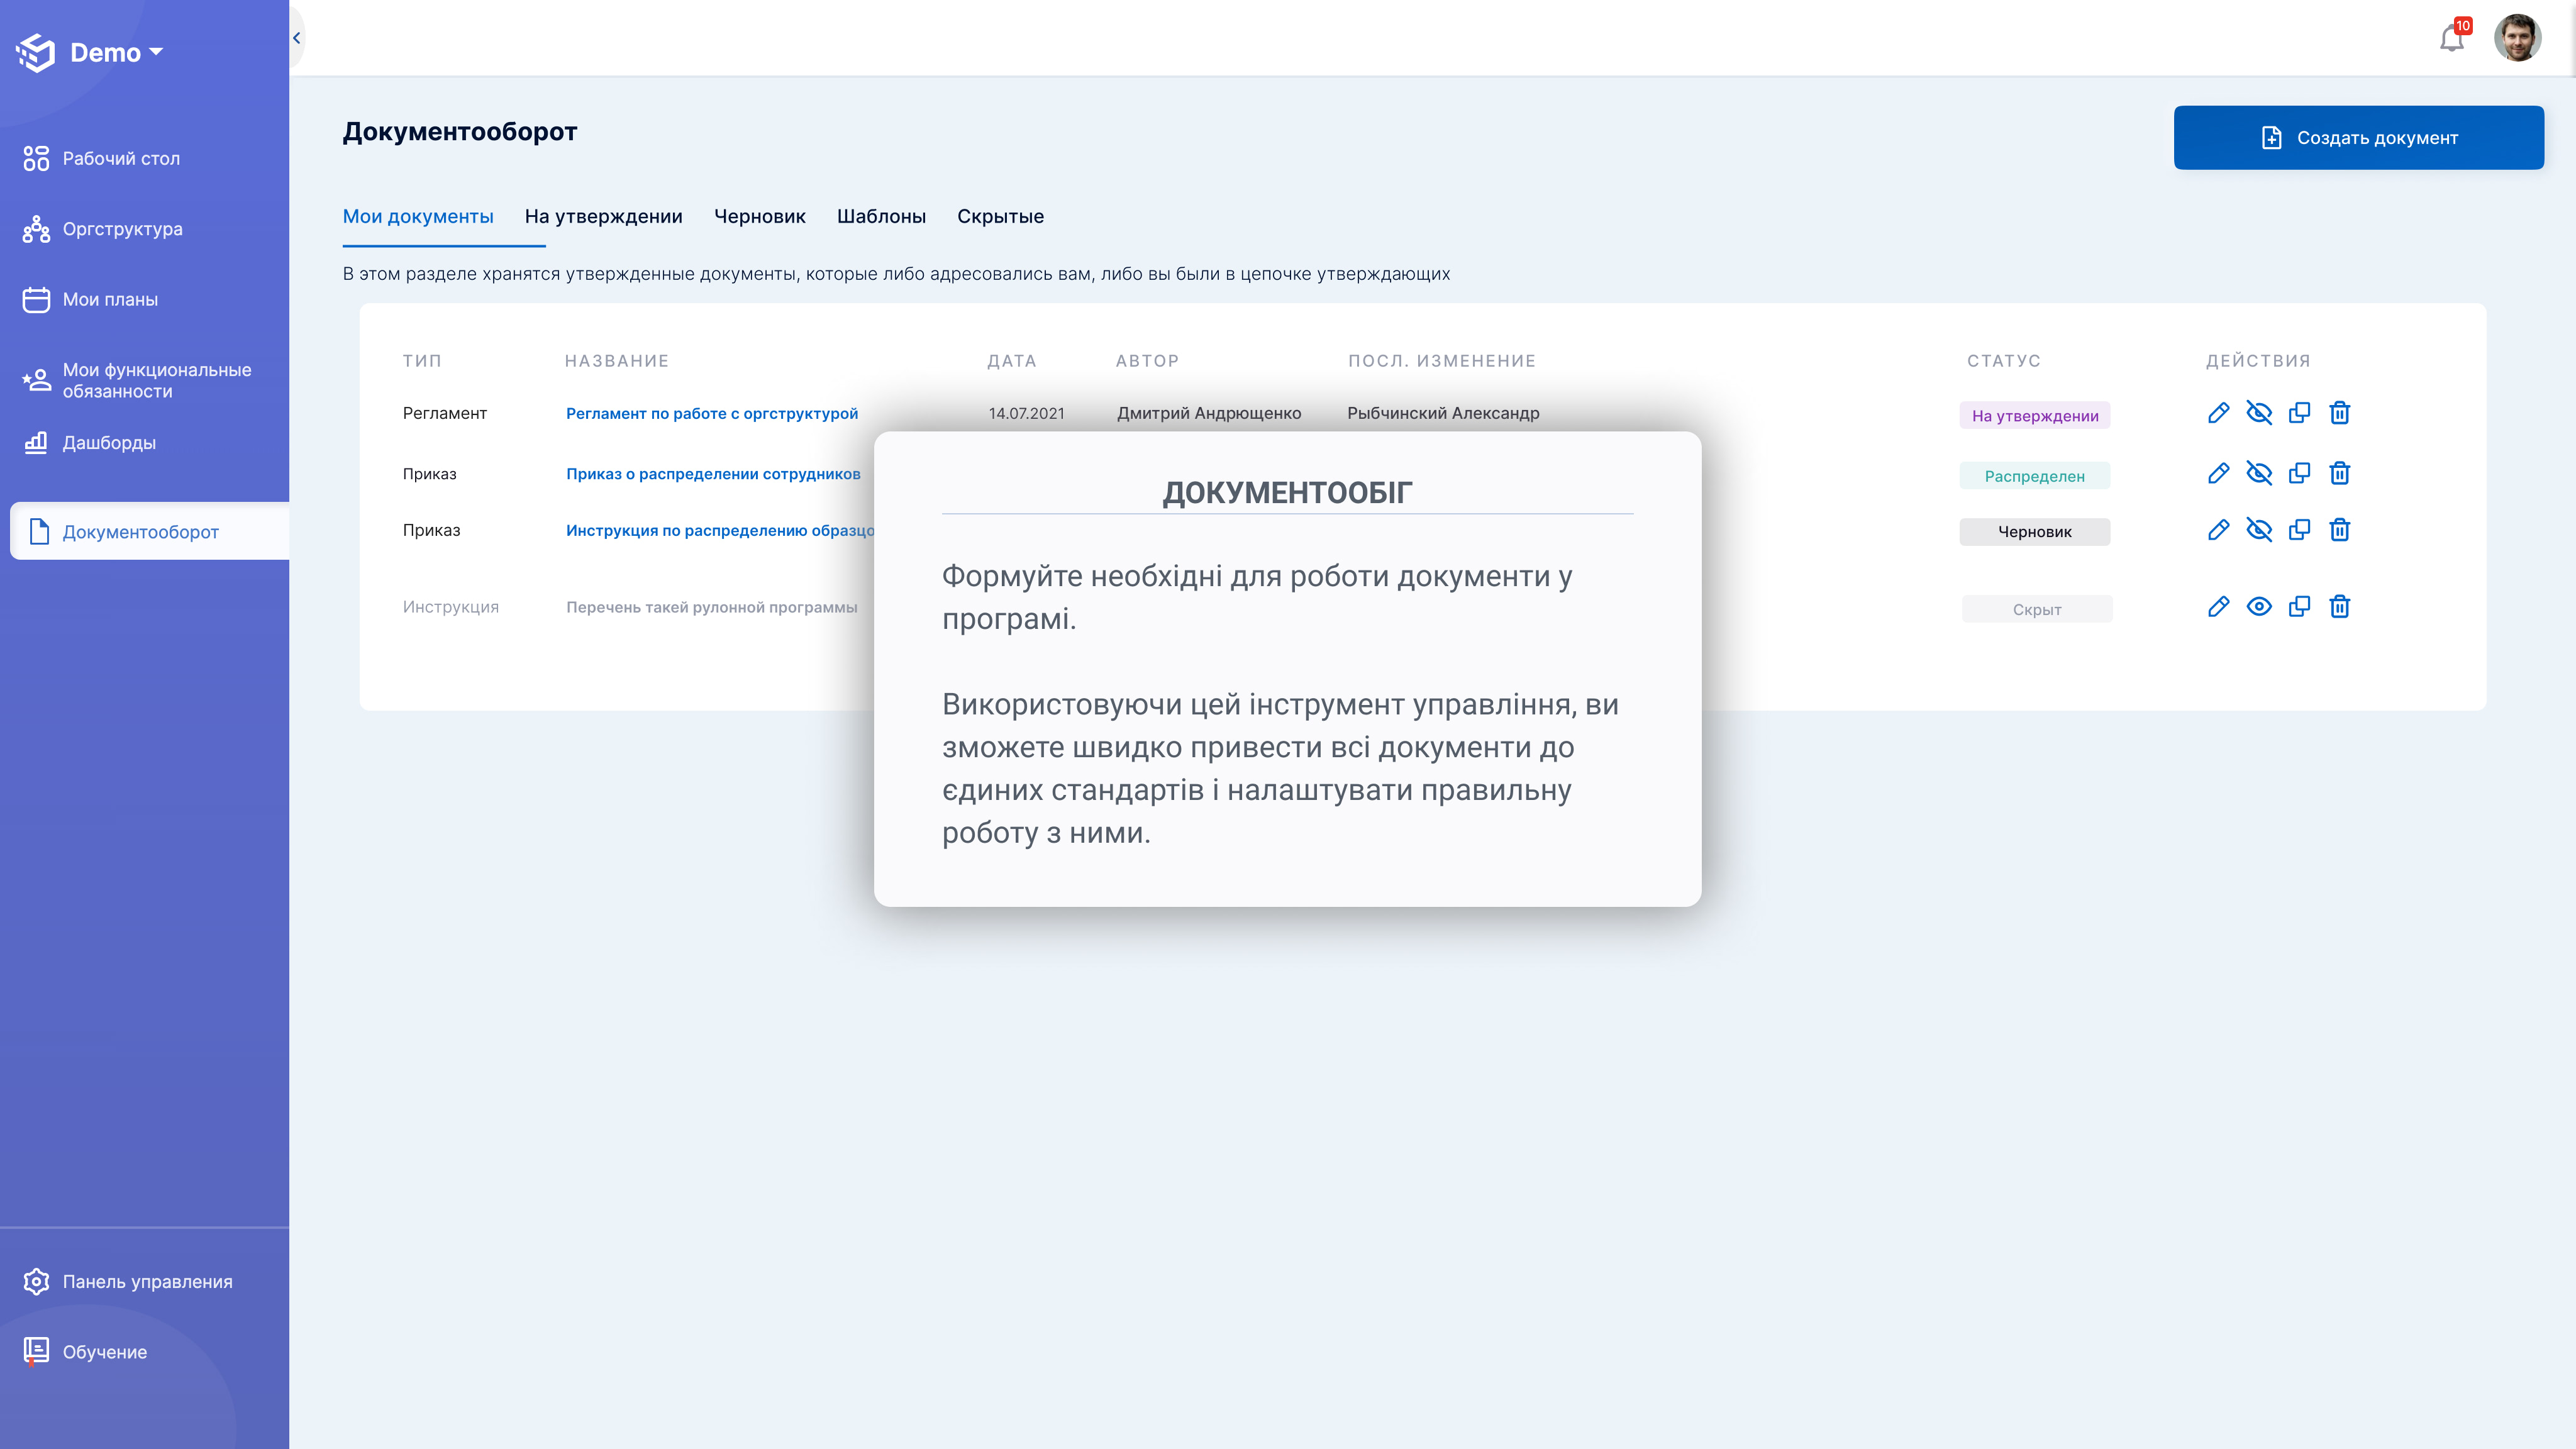Image resolution: width=2576 pixels, height=1449 pixels.
Task: Click the Название column header
Action: 617,361
